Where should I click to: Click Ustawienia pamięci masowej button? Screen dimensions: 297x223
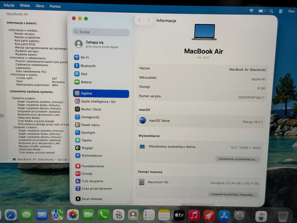pos(233,194)
